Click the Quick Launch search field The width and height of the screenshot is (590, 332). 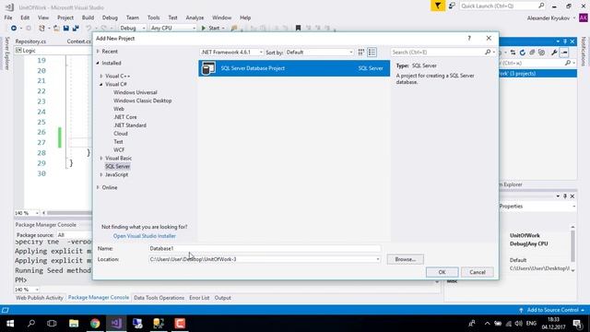tap(499, 6)
